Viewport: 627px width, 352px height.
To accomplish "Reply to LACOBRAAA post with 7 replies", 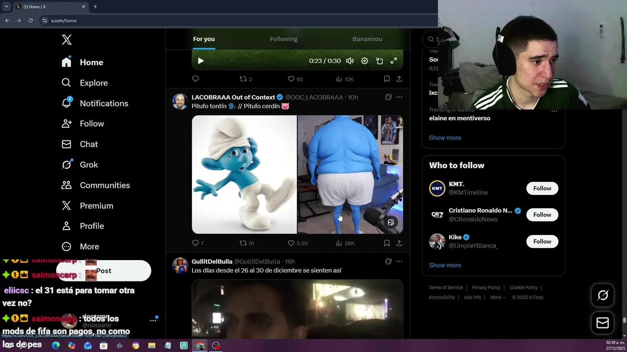I will pyautogui.click(x=198, y=243).
